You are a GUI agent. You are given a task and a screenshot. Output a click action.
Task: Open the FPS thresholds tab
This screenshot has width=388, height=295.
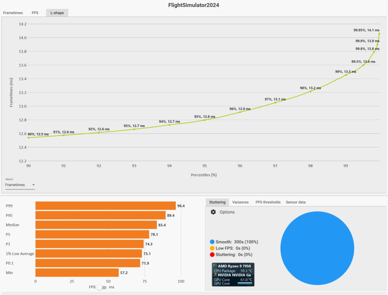[268, 202]
